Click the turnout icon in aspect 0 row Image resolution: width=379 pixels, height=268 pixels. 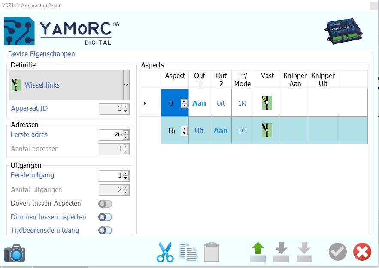click(267, 103)
